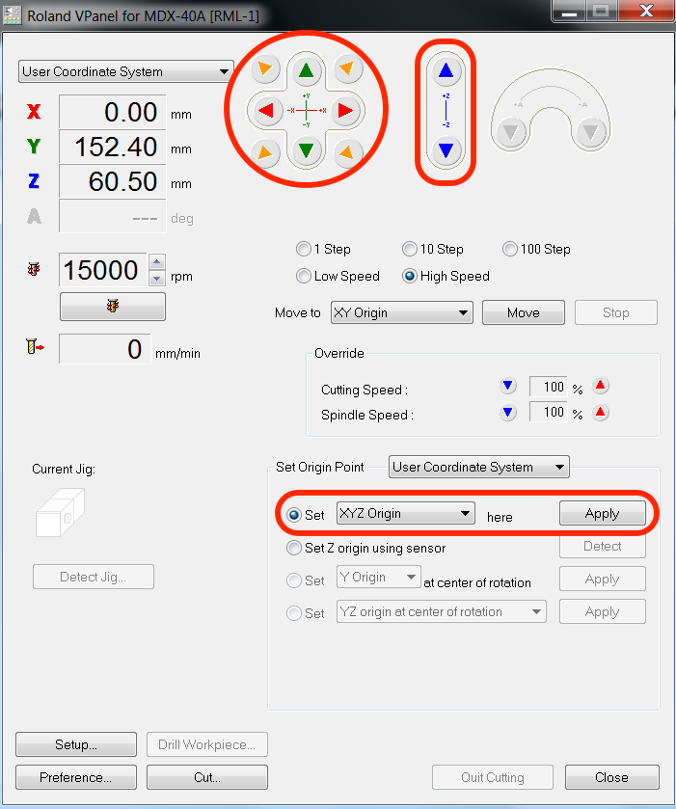This screenshot has height=809, width=676.
Task: Increase Spindle Speed override with red arrow
Action: coord(600,413)
